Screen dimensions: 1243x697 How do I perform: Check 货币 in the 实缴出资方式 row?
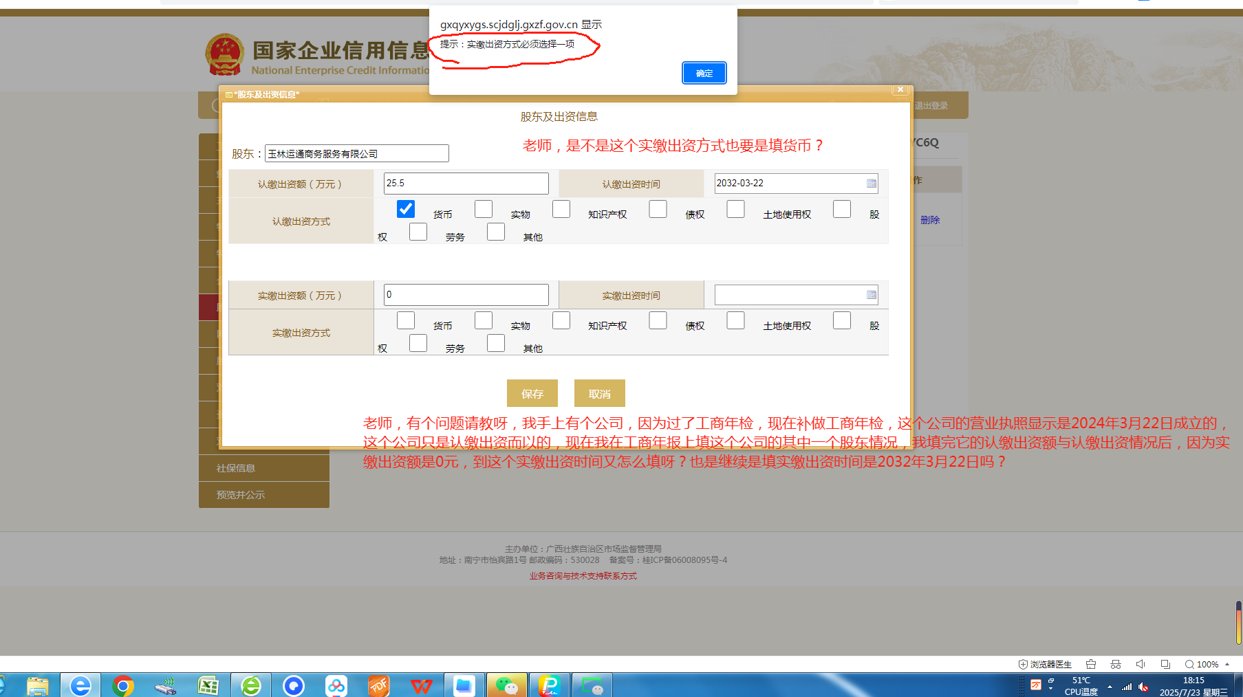pyautogui.click(x=406, y=320)
